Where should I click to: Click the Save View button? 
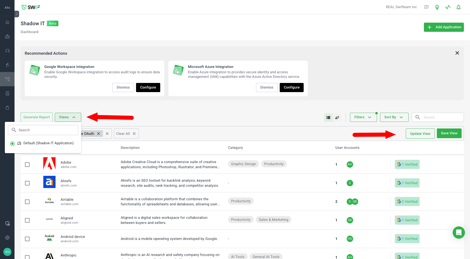click(x=449, y=133)
